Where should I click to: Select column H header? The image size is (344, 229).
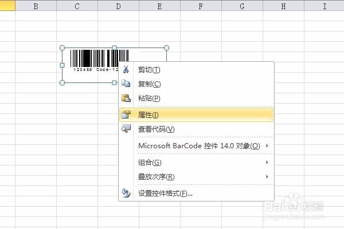(x=284, y=6)
